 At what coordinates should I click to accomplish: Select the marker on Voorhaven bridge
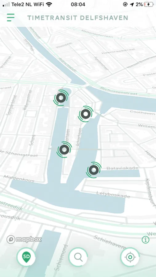coord(64,150)
